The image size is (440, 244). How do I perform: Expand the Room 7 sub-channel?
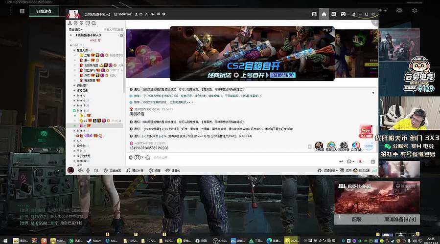tap(74, 105)
